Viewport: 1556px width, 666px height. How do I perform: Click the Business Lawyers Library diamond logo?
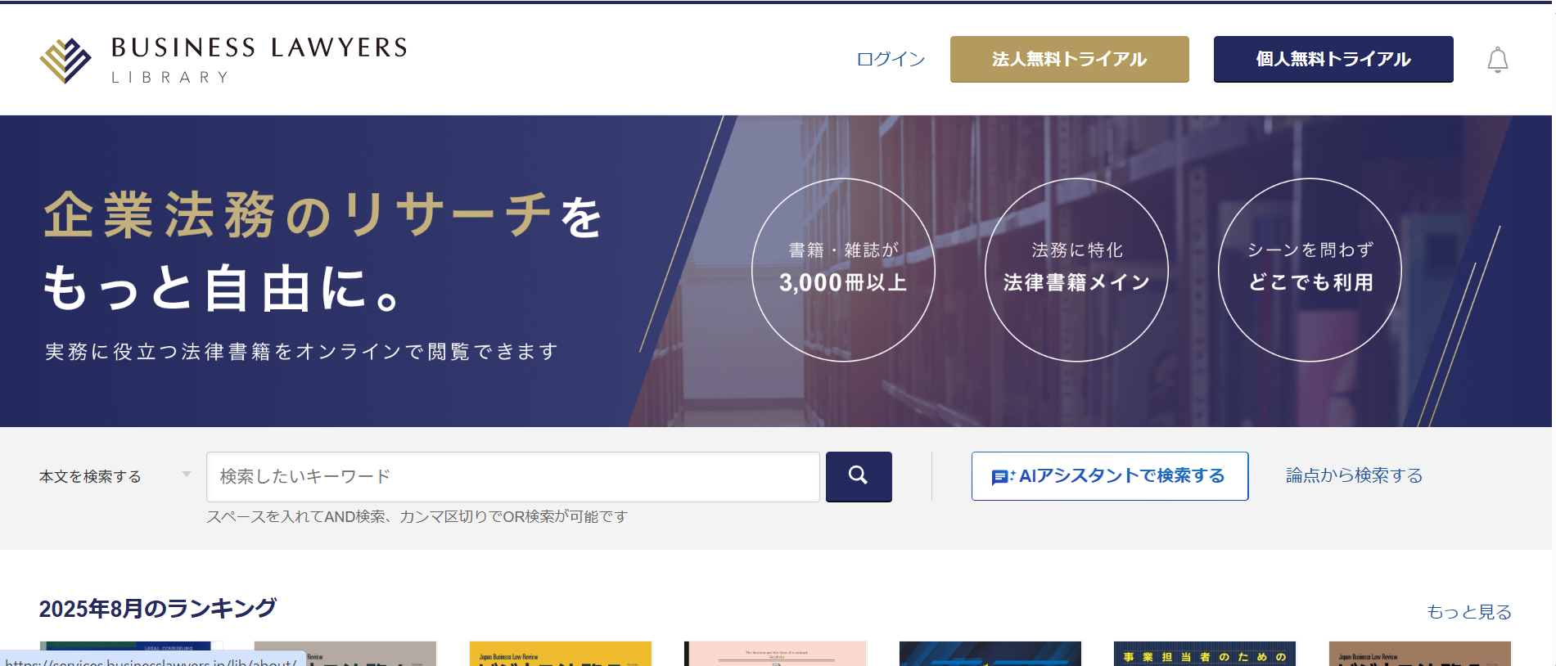pos(65,60)
